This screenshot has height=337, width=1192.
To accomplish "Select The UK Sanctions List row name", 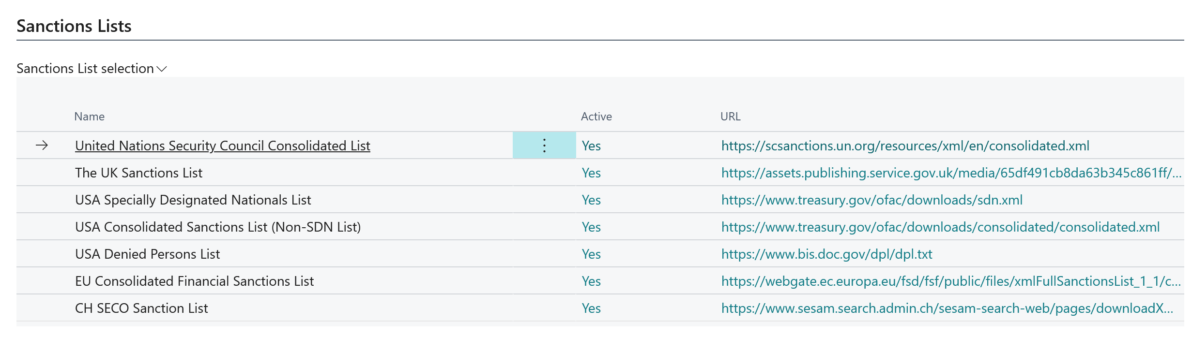I will point(138,173).
